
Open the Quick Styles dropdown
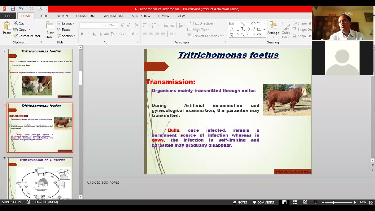(x=286, y=30)
